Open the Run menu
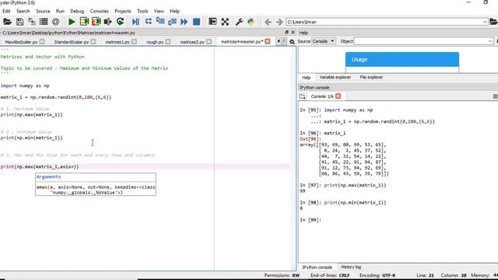498x280 pixels. pyautogui.click(x=60, y=11)
